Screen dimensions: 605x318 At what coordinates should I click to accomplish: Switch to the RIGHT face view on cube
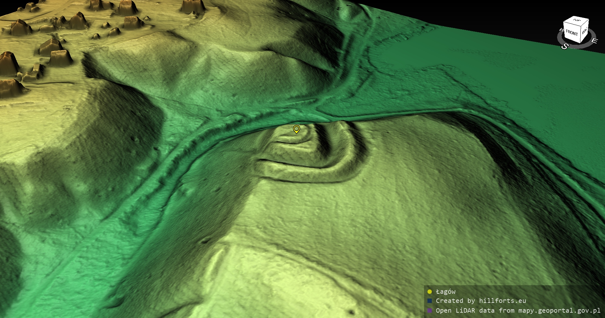tap(585, 31)
